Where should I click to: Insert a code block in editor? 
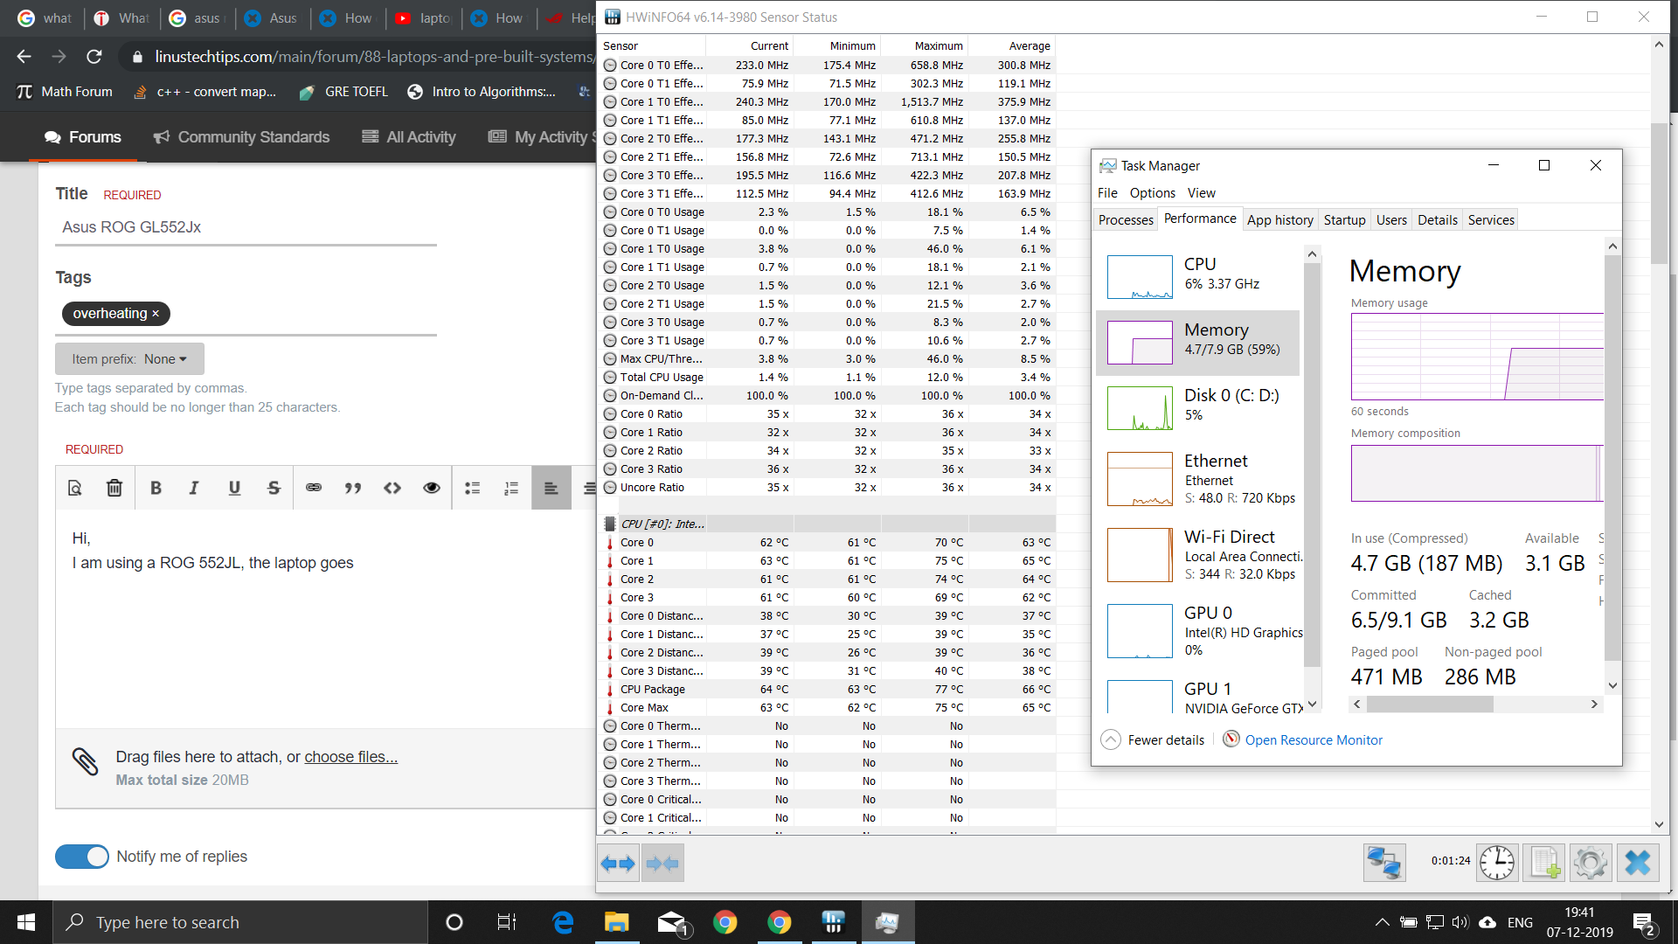pos(392,488)
